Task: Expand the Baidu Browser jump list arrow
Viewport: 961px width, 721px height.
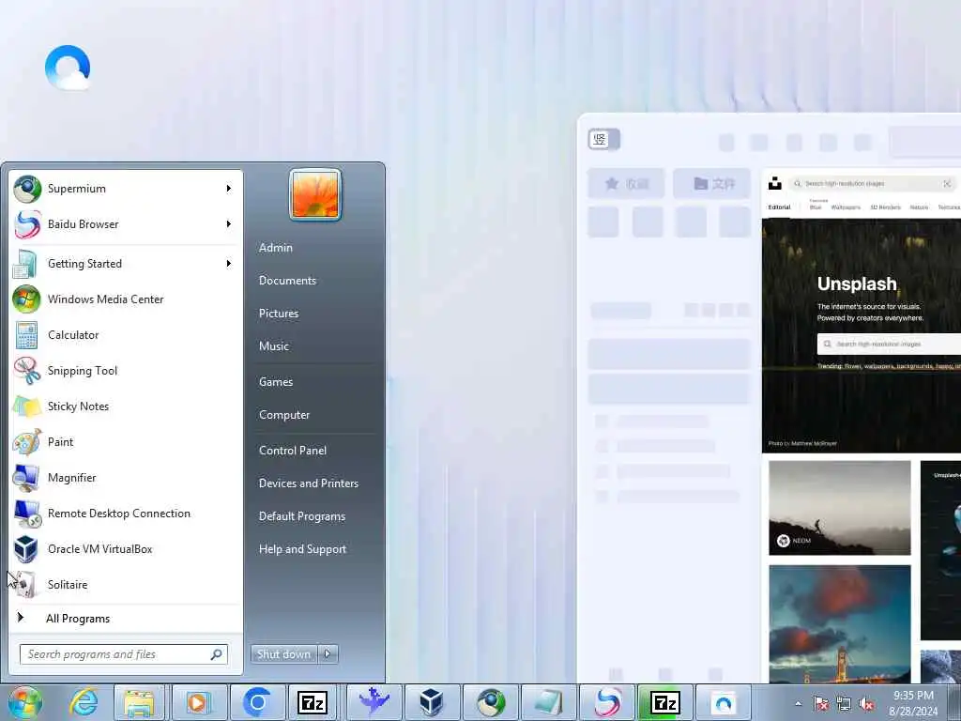Action: [x=229, y=223]
